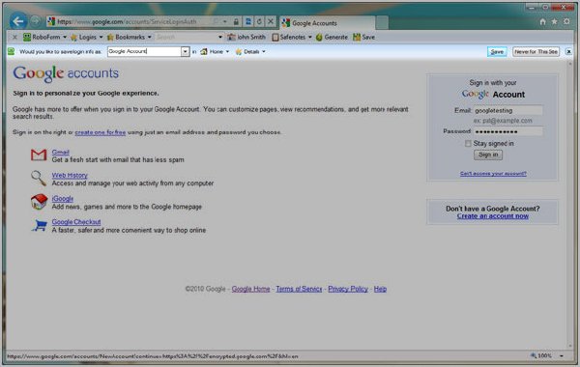580x367 pixels.
Task: Open the Gmail link
Action: point(60,152)
